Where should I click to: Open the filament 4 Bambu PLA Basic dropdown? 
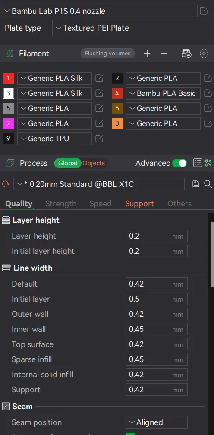coord(163,93)
